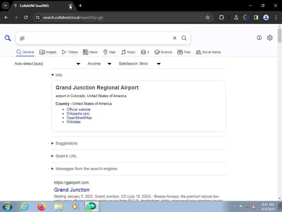Open the tab search dropdown arrow
This screenshot has width=282, height=212.
tap(6, 6)
